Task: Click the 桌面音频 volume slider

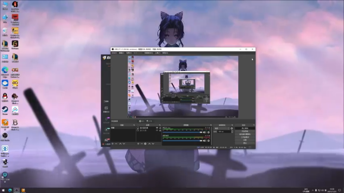Action: (182, 141)
